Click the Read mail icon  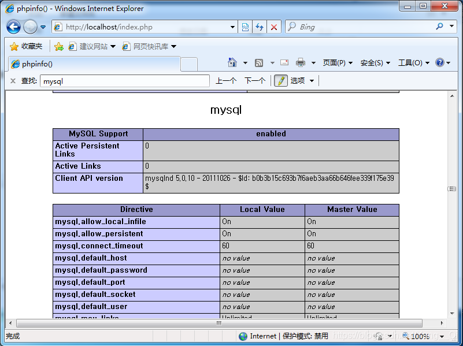coord(284,62)
